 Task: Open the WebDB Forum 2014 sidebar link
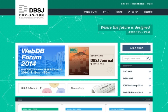(137, 92)
